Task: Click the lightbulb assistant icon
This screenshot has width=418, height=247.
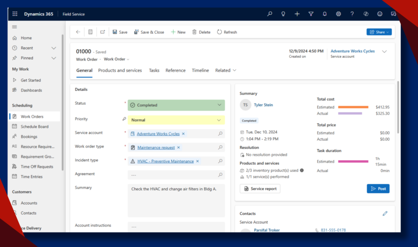Action: pyautogui.click(x=283, y=14)
